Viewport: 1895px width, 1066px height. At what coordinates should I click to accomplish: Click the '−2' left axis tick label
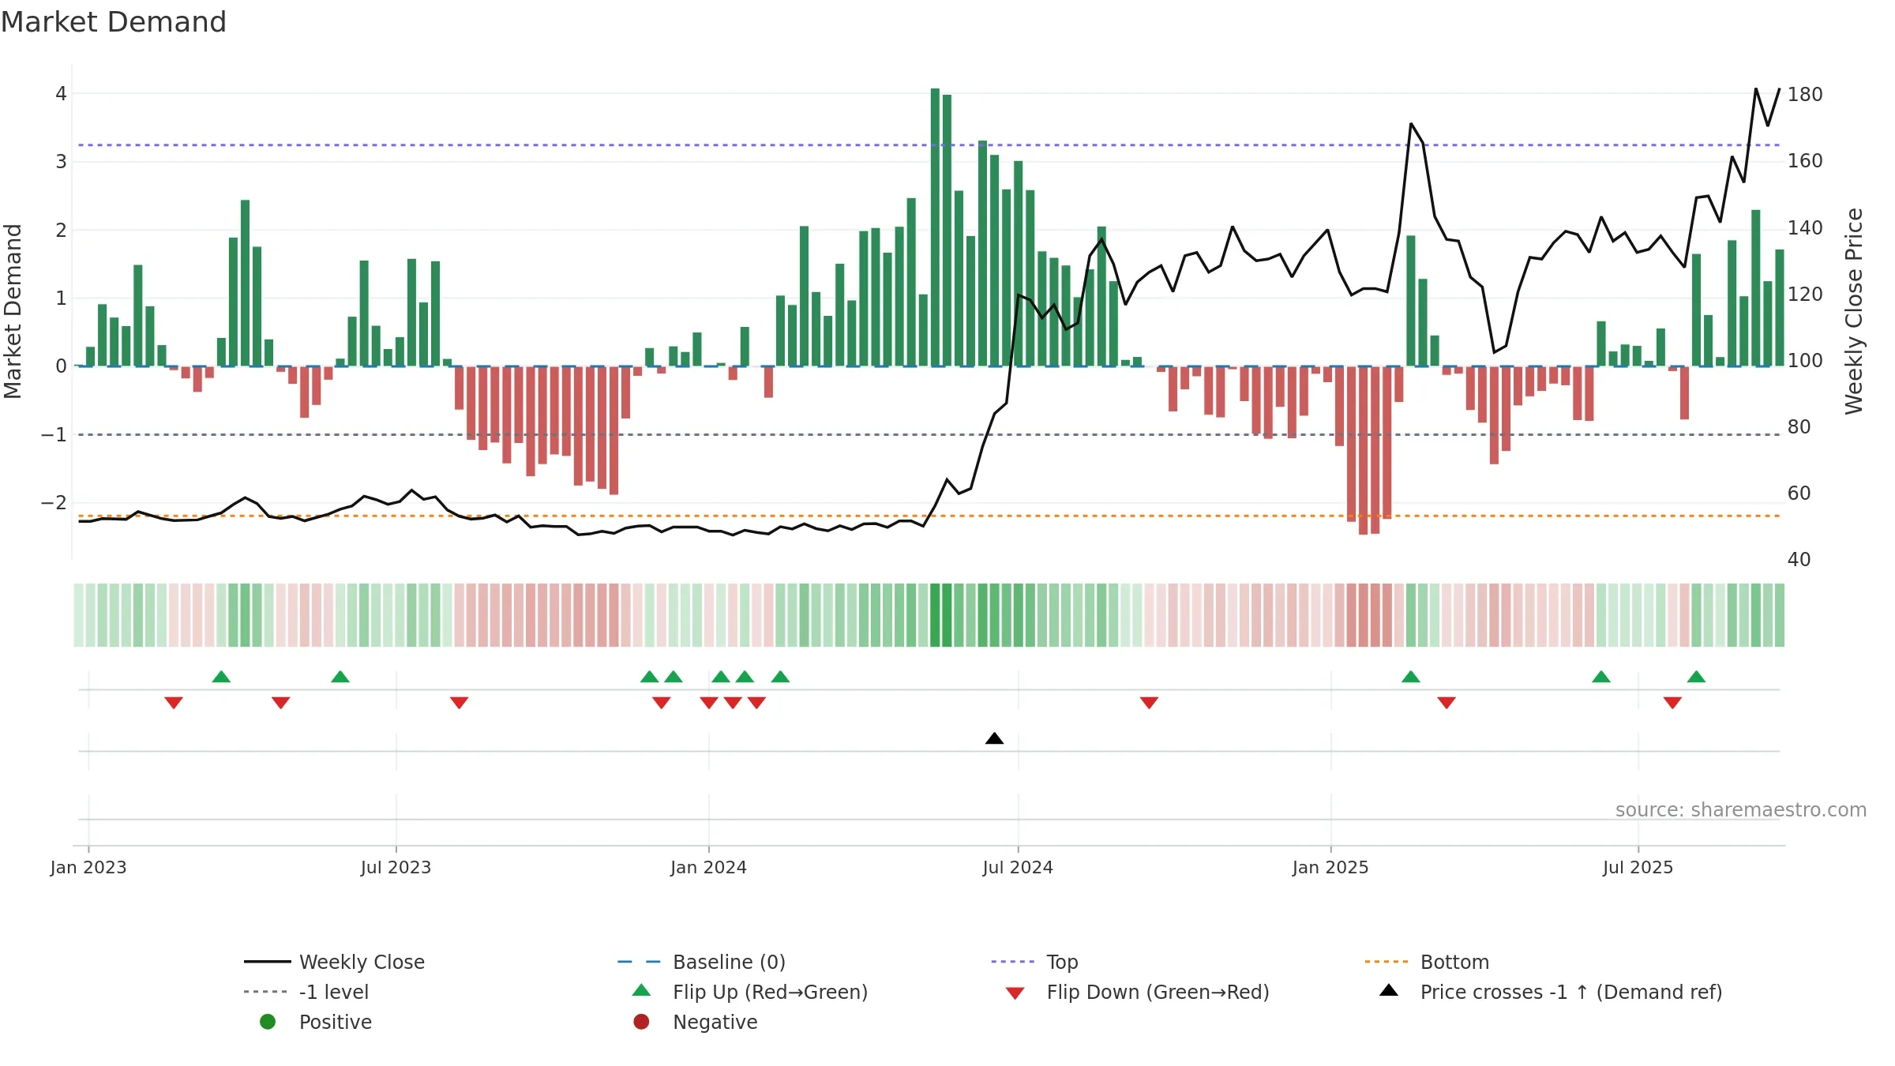(54, 502)
